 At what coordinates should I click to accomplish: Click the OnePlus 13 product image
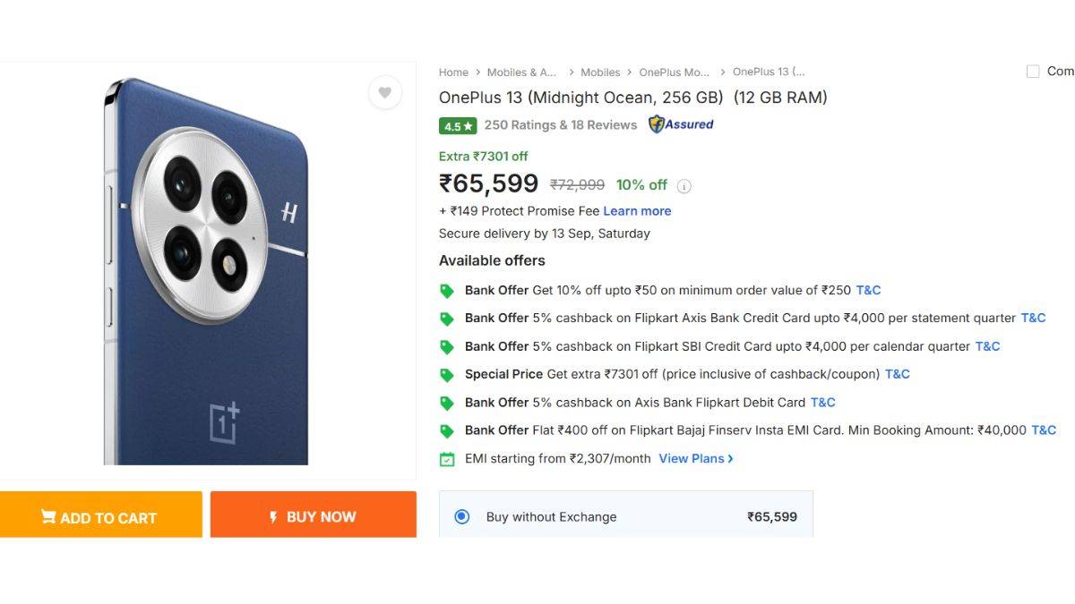click(208, 268)
